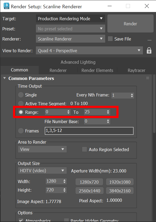
Task: Enable the Save File checkbox
Action: 110,39
